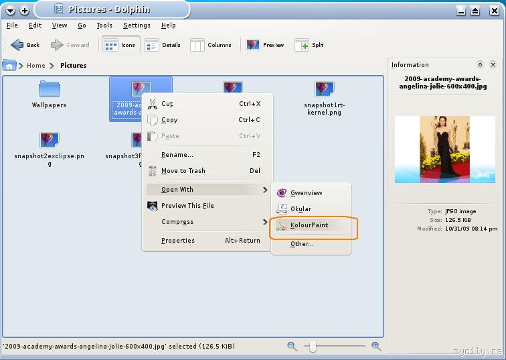The image size is (506, 360).
Task: Open window menu down-arrow in title bar
Action: (x=10, y=11)
